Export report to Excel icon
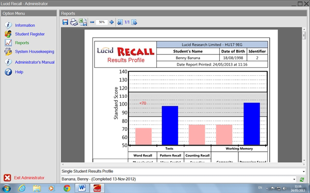Image resolution: width=310 pixels, height=193 pixels. click(83, 22)
